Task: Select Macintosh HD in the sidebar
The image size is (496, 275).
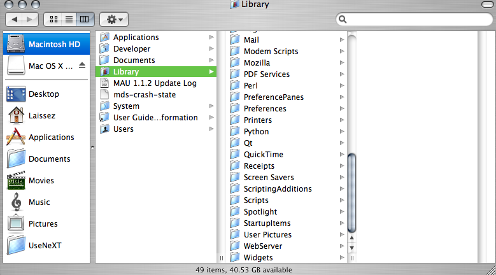Action: [x=46, y=44]
